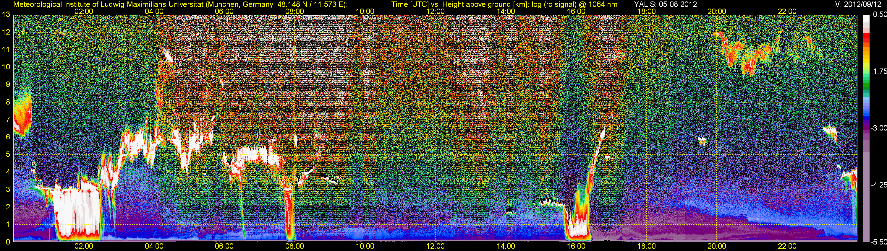Pick the 0 km height axis label
This screenshot has height=251, width=887.
tap(8, 242)
